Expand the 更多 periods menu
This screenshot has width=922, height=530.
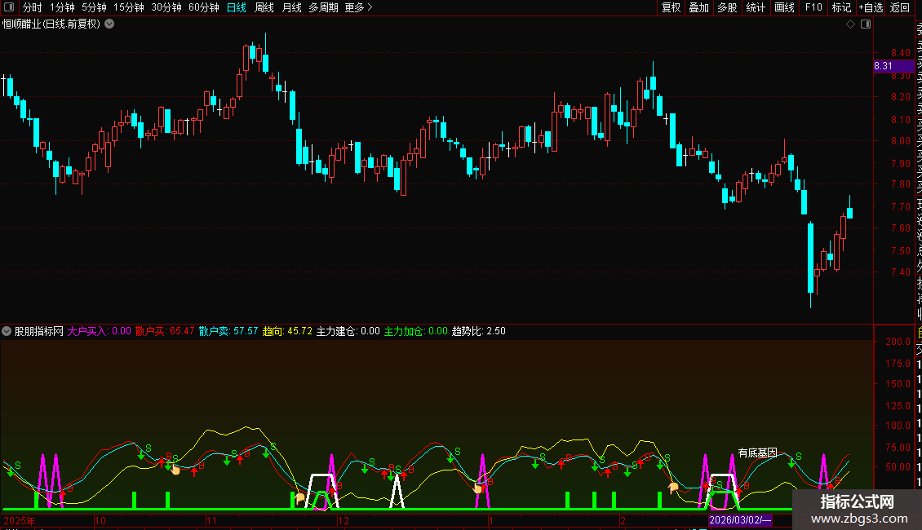[358, 8]
